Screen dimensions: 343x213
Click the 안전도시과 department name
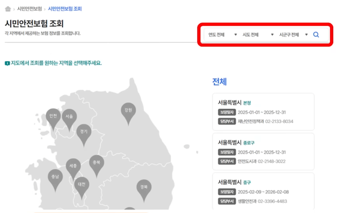pyautogui.click(x=247, y=161)
